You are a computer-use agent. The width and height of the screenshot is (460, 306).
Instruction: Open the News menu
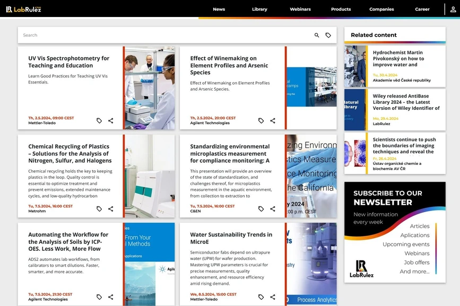(219, 9)
